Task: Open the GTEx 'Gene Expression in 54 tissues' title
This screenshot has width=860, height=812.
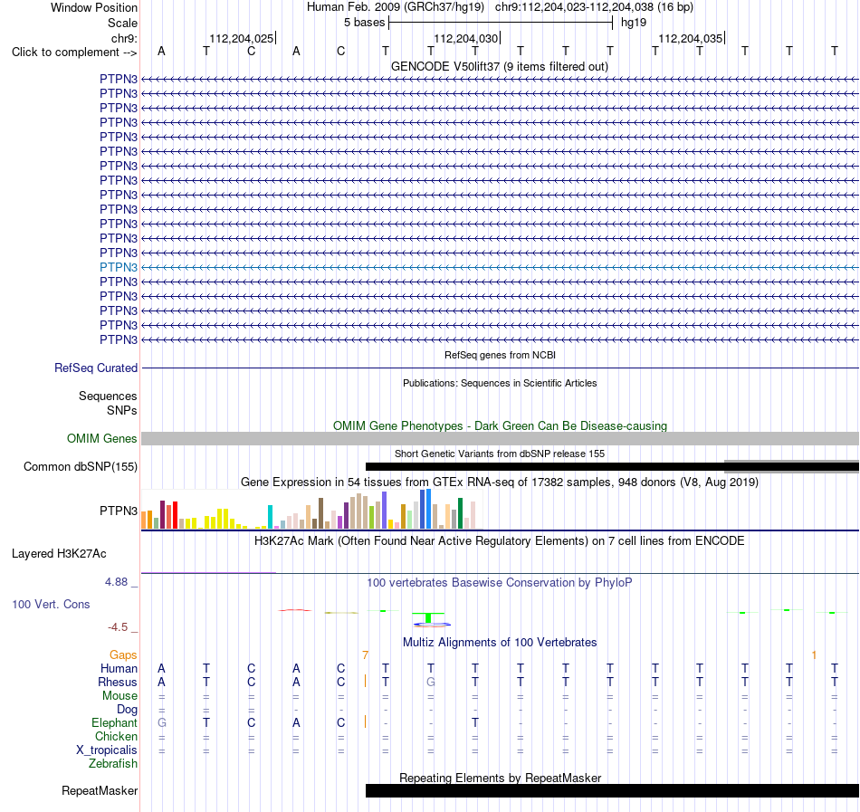Action: pos(500,482)
